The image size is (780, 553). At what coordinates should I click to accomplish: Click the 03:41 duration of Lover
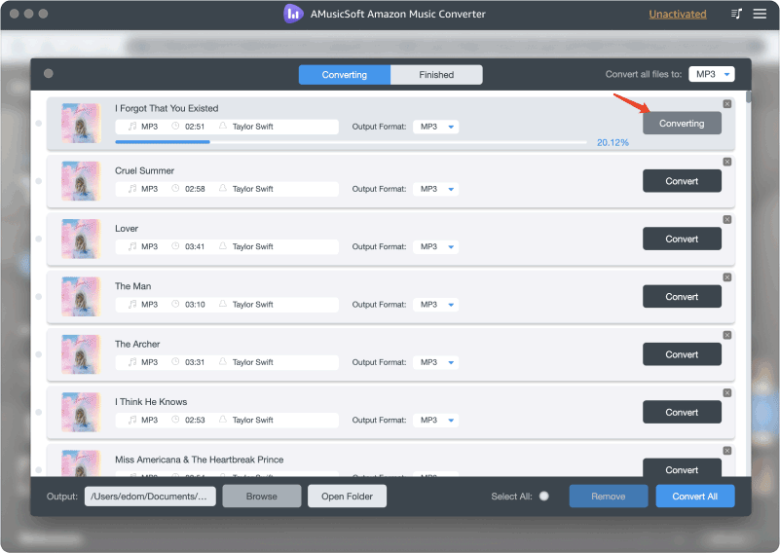click(195, 246)
